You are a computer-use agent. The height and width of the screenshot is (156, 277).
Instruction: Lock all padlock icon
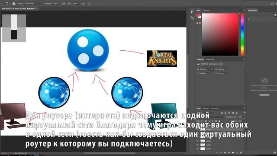[219, 121]
